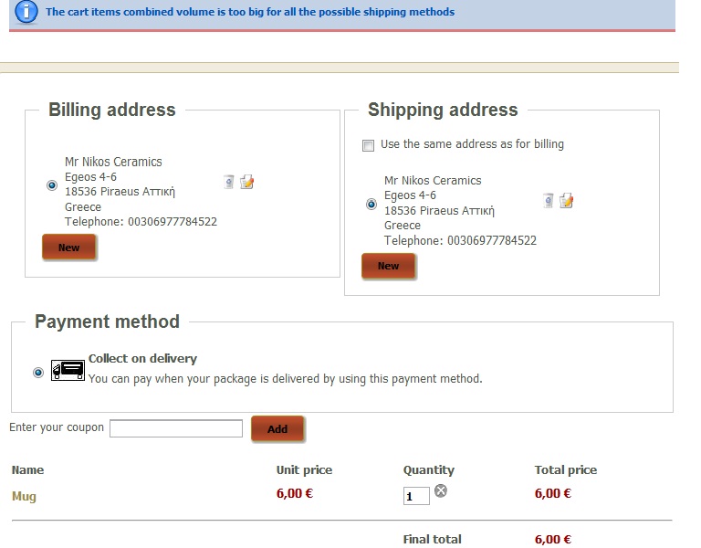Select the Mr Nikos Ceramics shipping address radio
Image resolution: width=701 pixels, height=548 pixels.
click(x=371, y=204)
